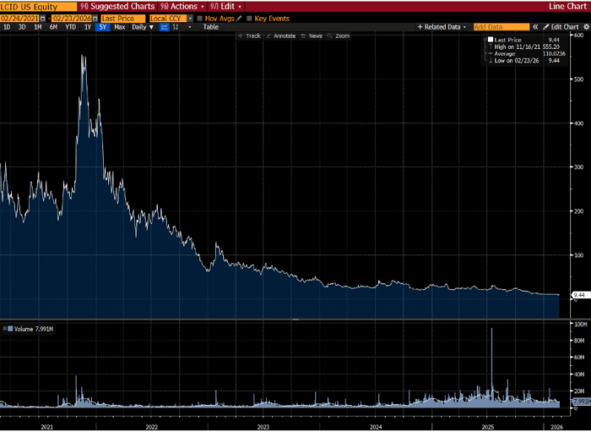Expand the Daily periodicity dropdown
Viewport: 591px width, 432px height.
click(143, 27)
